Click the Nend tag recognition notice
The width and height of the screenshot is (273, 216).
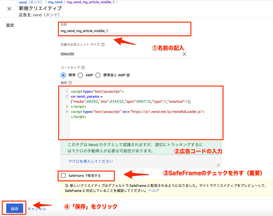pyautogui.click(x=141, y=148)
